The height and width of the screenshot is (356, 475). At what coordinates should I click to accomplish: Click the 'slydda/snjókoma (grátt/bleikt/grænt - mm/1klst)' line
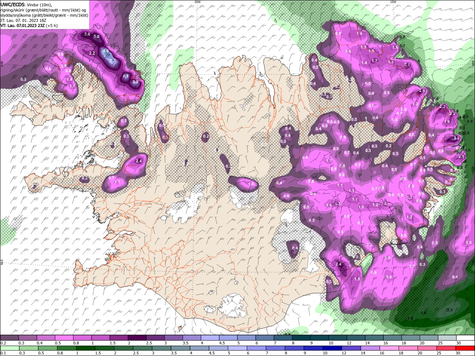point(44,15)
